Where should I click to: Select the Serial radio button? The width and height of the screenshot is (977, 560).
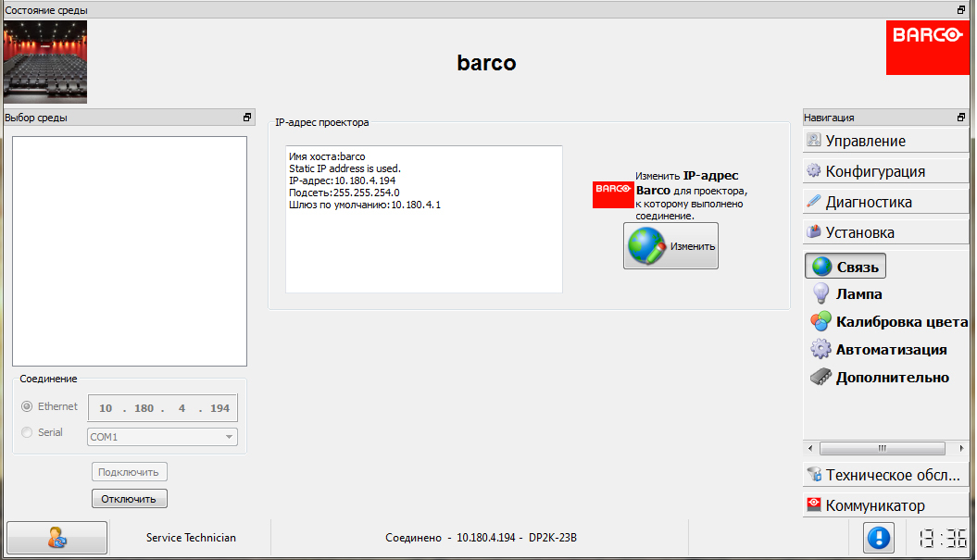pyautogui.click(x=27, y=432)
